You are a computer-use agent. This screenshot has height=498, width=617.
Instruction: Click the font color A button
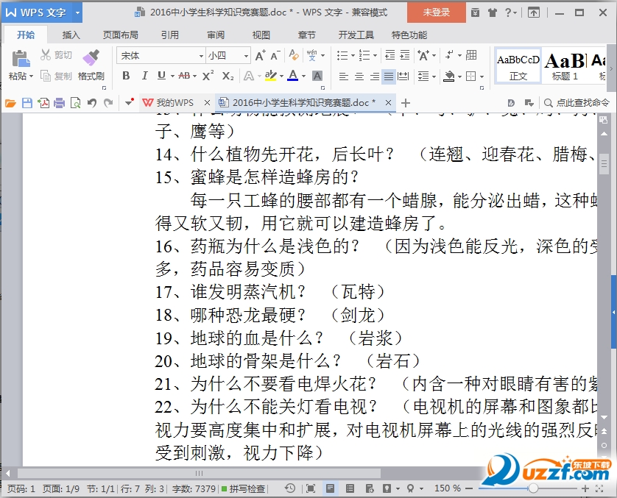point(293,76)
